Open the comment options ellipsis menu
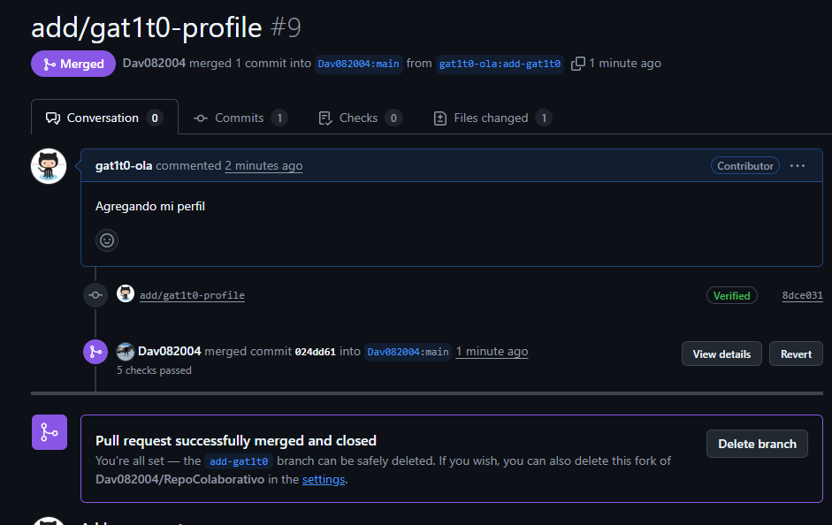832x525 pixels. [797, 166]
